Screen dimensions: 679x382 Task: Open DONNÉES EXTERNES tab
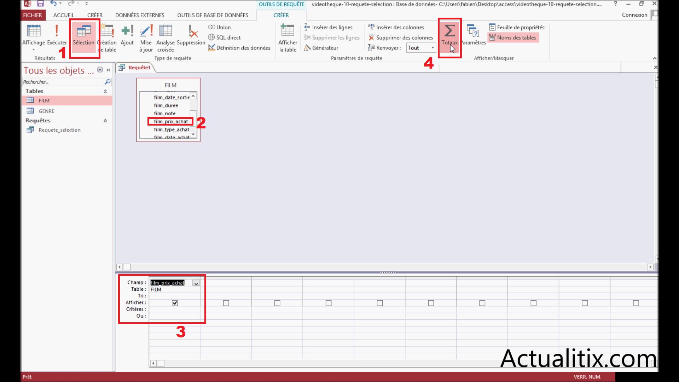(140, 15)
